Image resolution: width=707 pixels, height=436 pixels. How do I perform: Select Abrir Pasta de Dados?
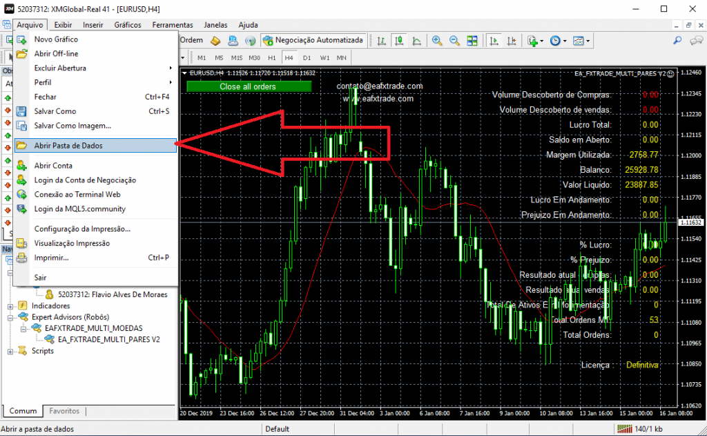(95, 145)
